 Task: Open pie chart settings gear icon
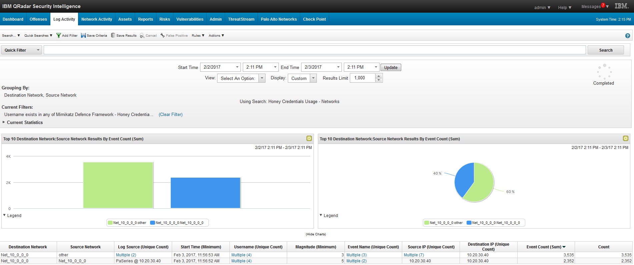625,139
